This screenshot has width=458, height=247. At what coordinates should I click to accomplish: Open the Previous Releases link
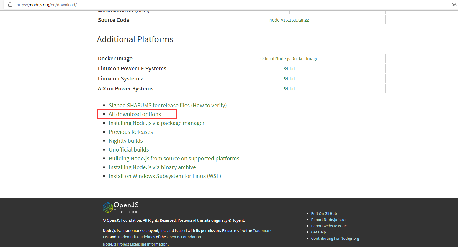[131, 132]
